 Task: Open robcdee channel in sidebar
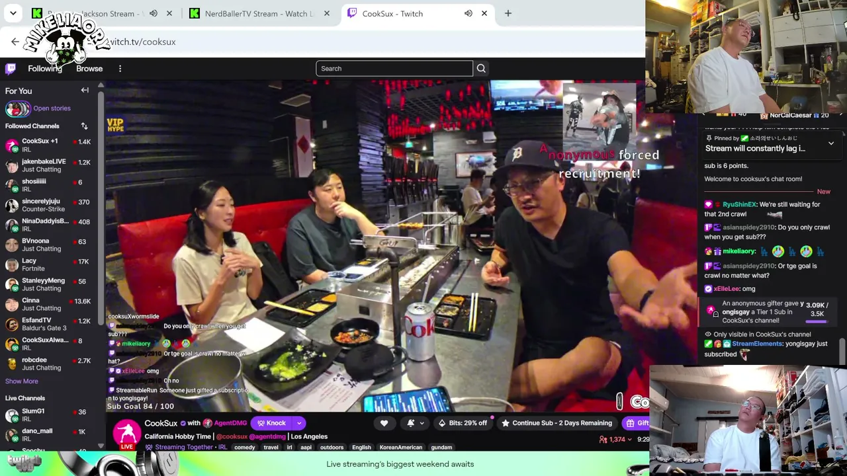pos(50,364)
